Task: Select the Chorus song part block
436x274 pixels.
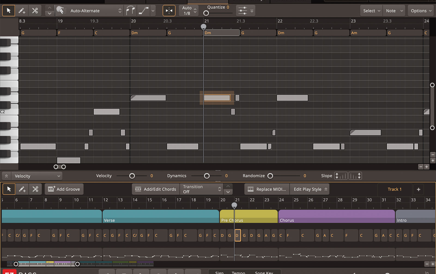Action: point(337,216)
